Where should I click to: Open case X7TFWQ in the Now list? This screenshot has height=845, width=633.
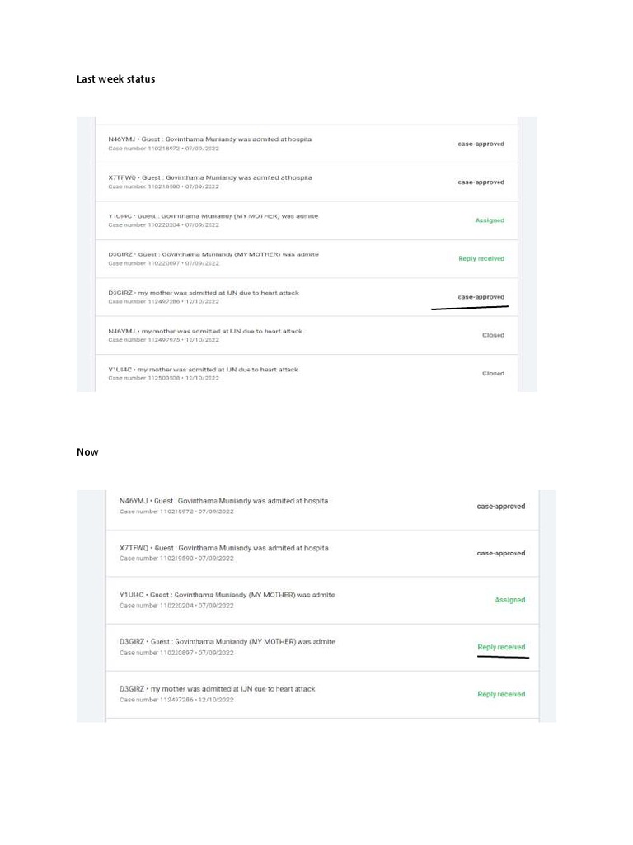(x=223, y=548)
